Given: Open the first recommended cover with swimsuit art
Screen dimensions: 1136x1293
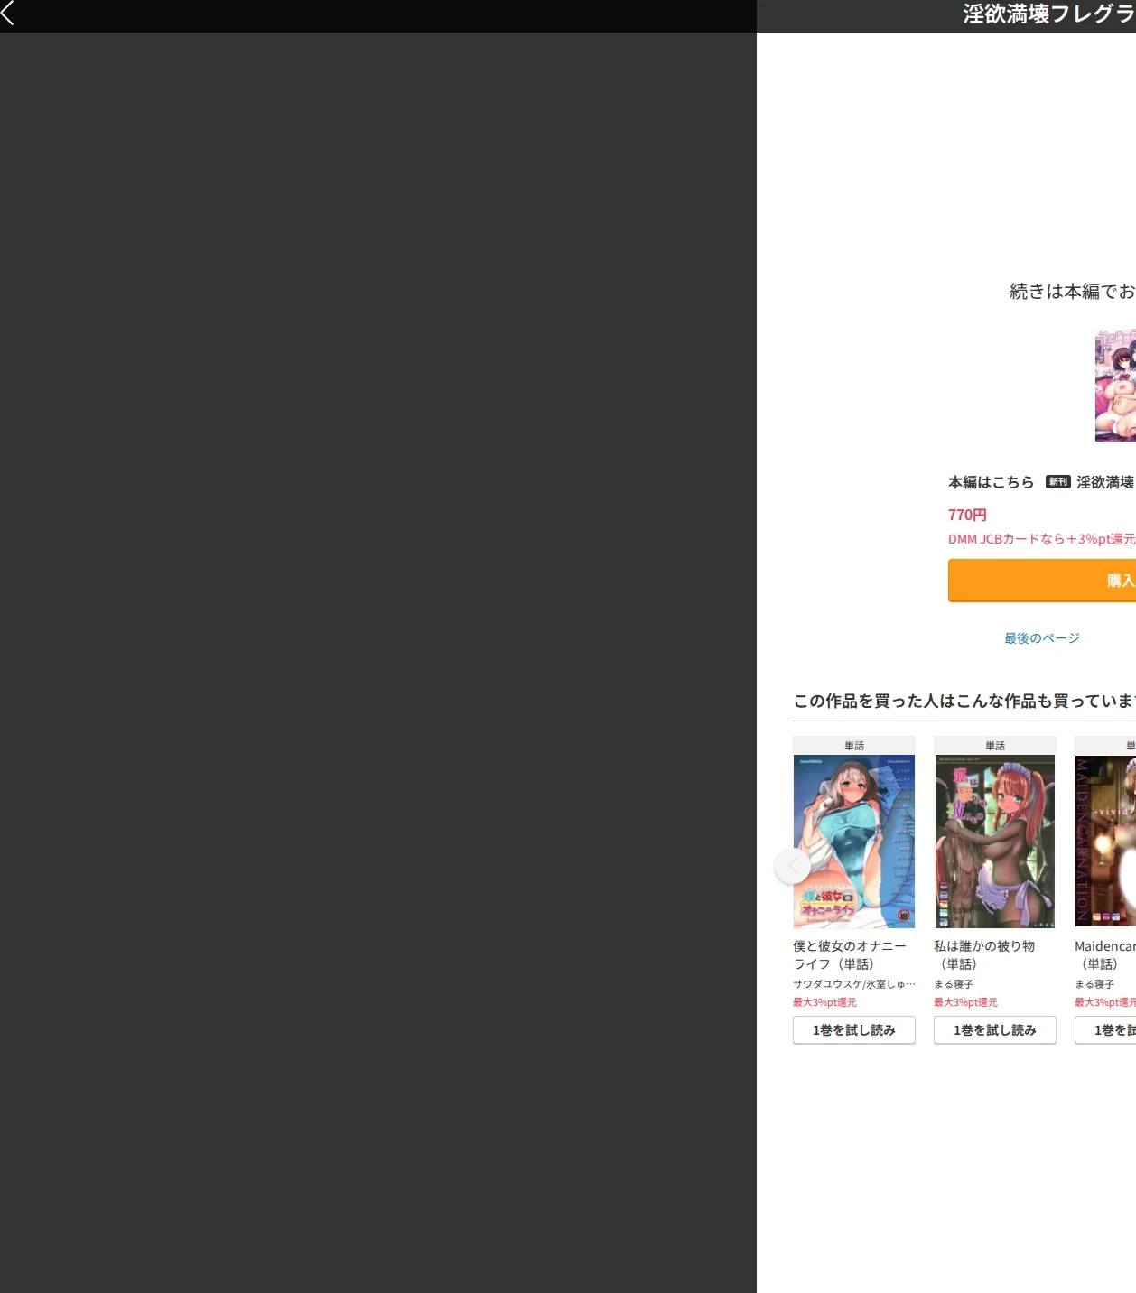Looking at the screenshot, I should pos(854,842).
